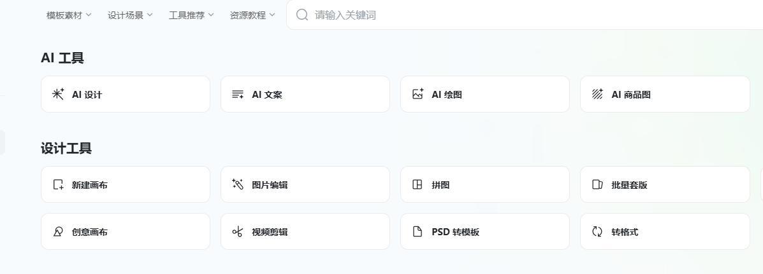Open the AI 文案 tool card
The height and width of the screenshot is (274, 763).
tap(305, 94)
